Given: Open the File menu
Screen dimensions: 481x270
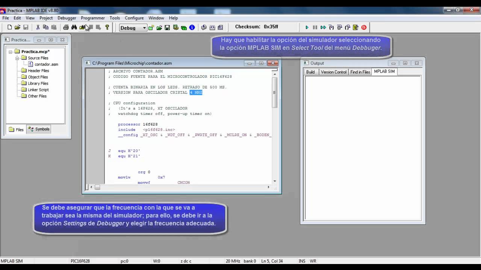Looking at the screenshot, I should 6,18.
